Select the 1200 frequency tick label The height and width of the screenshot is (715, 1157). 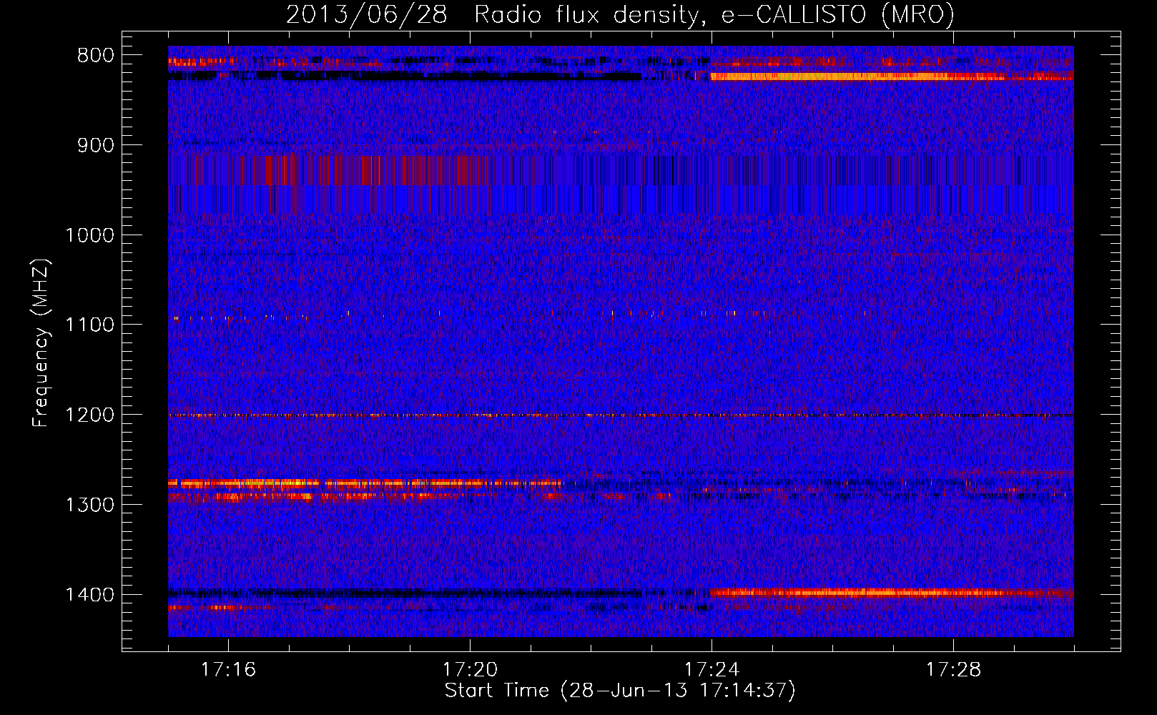tap(89, 415)
